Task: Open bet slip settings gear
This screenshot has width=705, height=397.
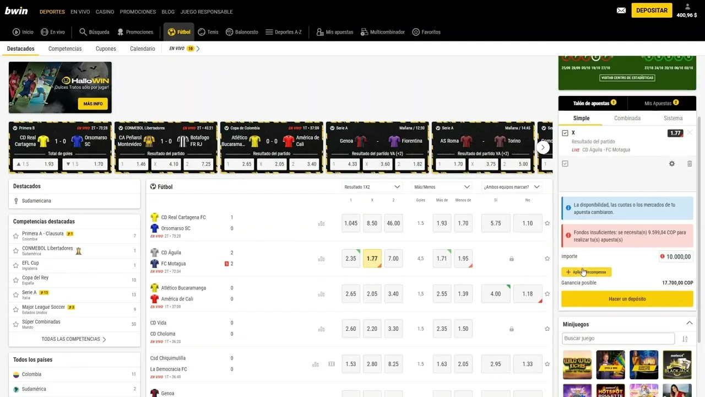Action: coord(672,164)
